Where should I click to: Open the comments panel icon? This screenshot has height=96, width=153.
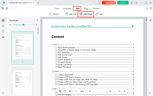pos(3,31)
